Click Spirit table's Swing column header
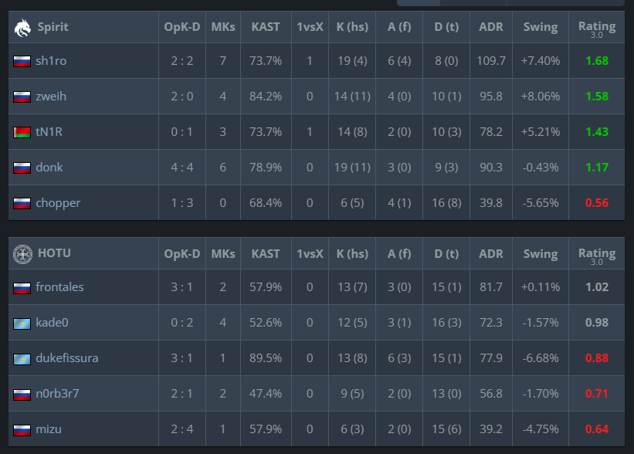The image size is (634, 454). tap(541, 27)
